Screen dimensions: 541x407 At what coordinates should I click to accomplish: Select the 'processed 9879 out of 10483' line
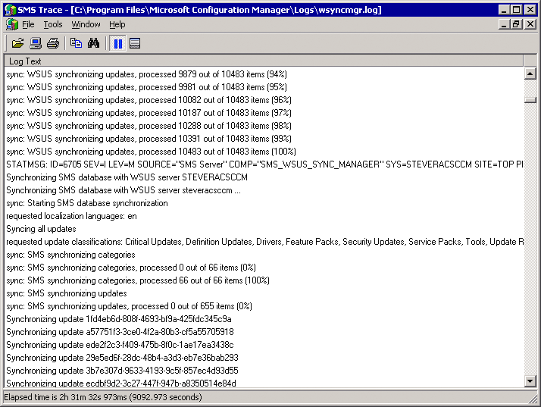(264, 74)
